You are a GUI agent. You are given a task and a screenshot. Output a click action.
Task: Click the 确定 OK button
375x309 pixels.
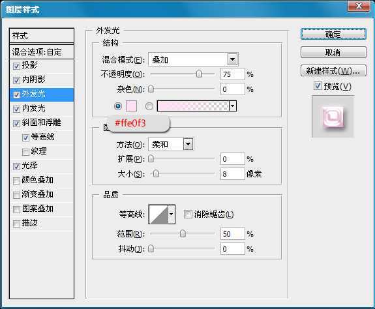(333, 34)
